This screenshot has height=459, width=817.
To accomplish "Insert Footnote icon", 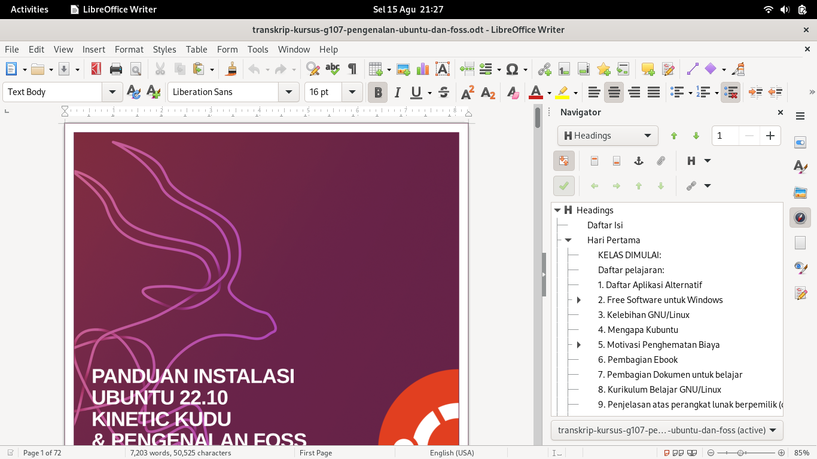I will (x=564, y=69).
